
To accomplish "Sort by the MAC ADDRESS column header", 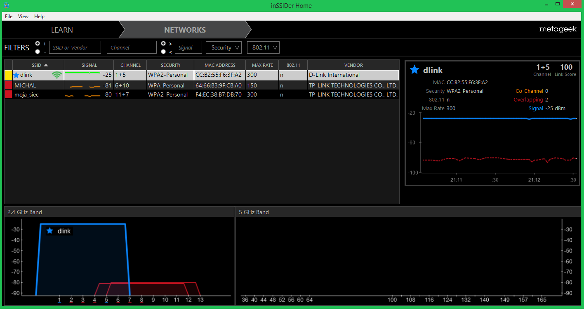I will pyautogui.click(x=220, y=65).
